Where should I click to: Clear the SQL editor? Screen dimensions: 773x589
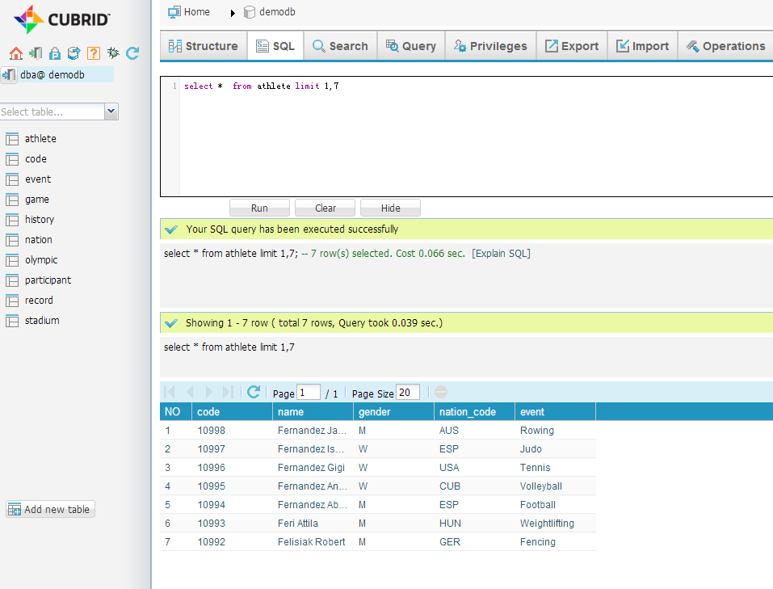326,208
